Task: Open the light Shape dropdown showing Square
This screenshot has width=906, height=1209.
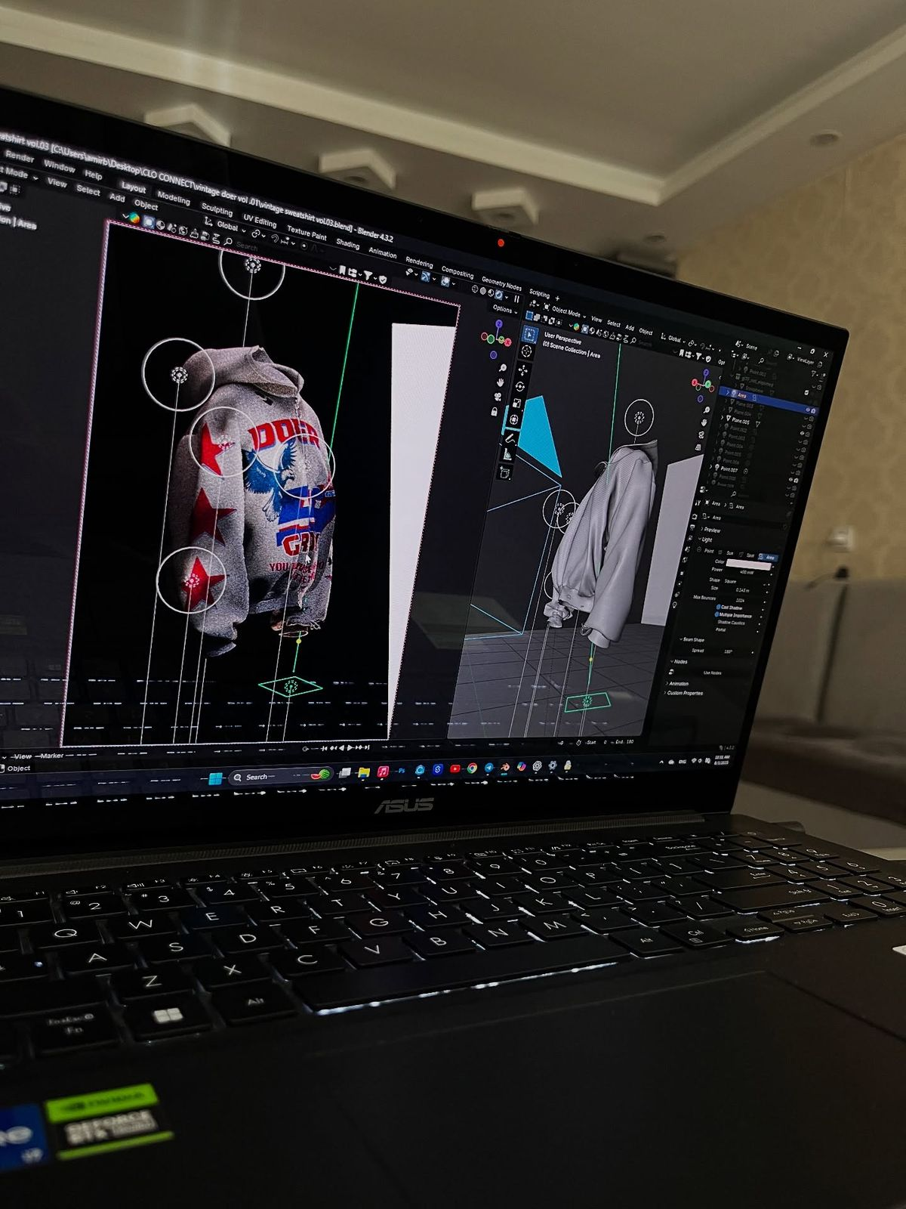Action: (746, 583)
